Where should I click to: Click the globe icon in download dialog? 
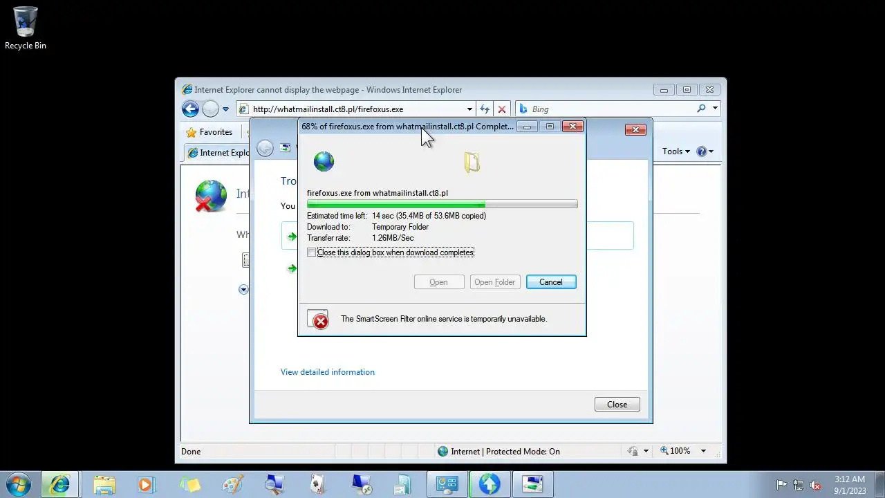point(324,162)
